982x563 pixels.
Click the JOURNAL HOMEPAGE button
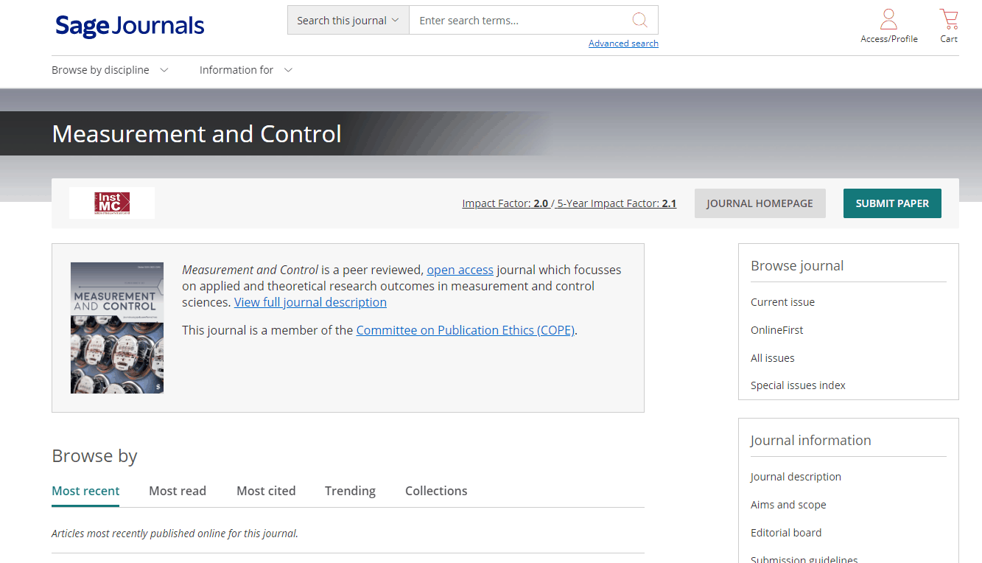760,203
